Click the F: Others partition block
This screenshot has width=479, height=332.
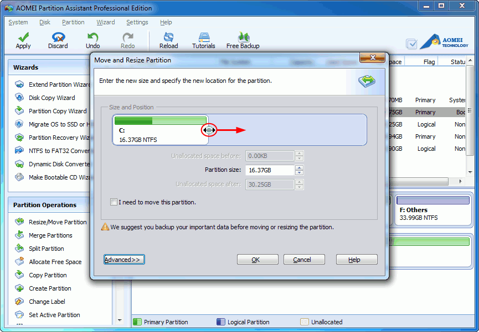[433, 210]
